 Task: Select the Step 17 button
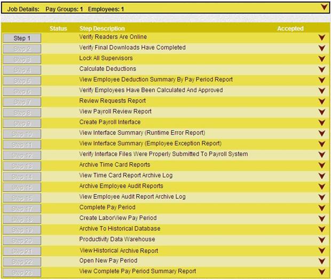(x=22, y=209)
